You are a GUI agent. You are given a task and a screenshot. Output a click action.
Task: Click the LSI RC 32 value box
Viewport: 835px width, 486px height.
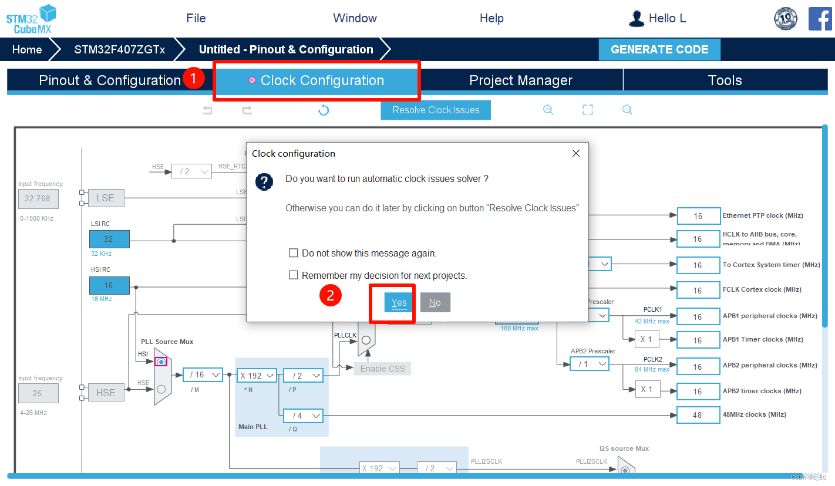tap(109, 239)
